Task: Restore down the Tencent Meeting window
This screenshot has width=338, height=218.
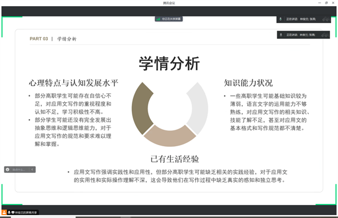Action: 326,3
